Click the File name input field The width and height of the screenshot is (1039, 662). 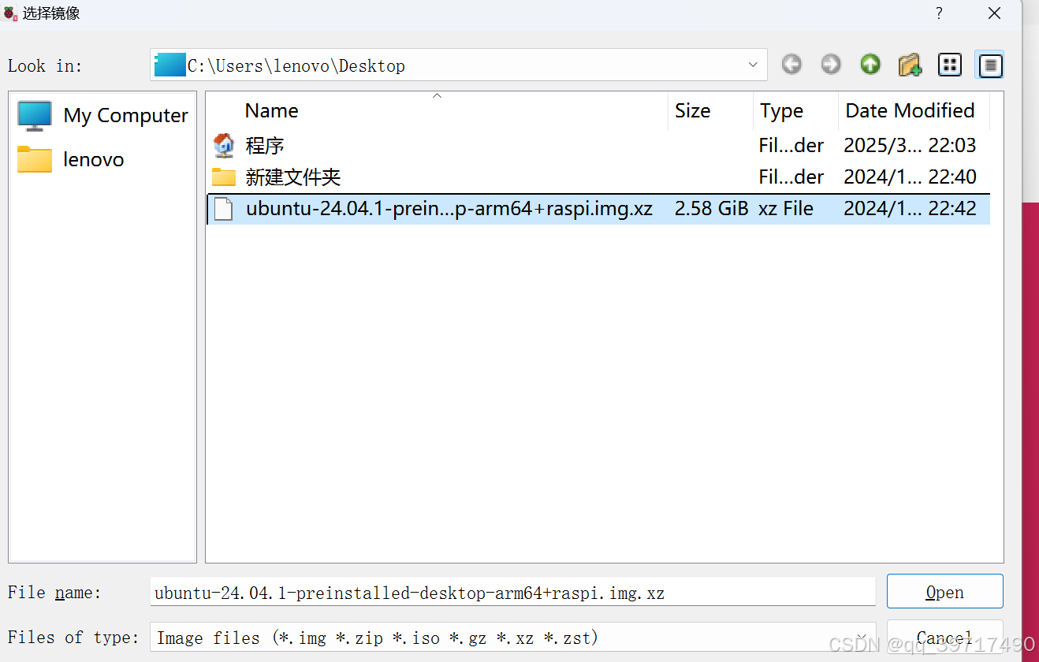pos(512,592)
